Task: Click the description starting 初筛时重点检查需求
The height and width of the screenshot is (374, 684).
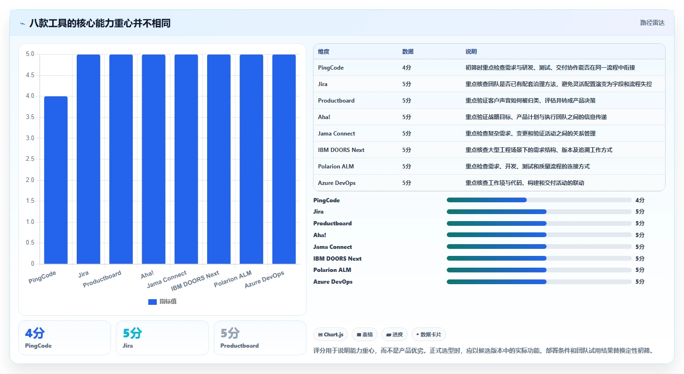Action: (550, 68)
